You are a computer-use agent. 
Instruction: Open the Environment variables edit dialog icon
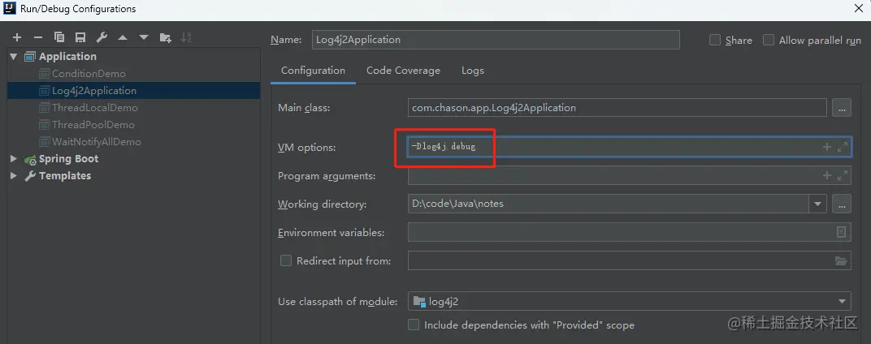tap(841, 233)
